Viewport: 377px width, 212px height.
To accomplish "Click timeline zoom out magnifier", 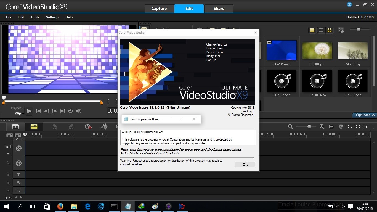I will (x=290, y=126).
